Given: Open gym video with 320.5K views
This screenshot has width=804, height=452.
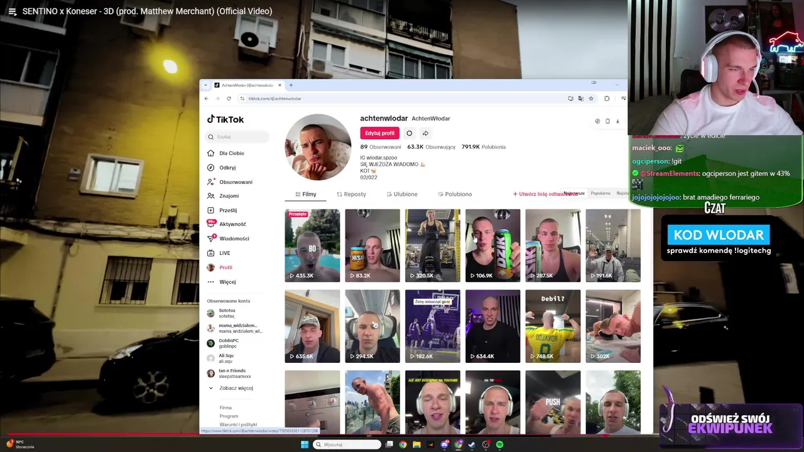Looking at the screenshot, I should click(x=433, y=245).
